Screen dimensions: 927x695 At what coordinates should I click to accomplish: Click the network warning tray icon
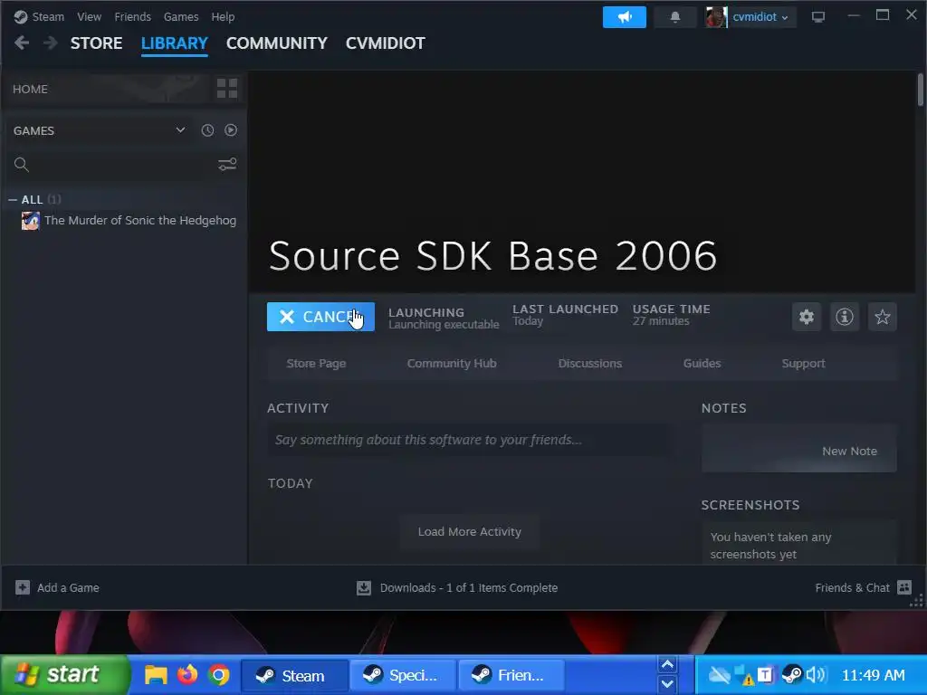point(744,674)
